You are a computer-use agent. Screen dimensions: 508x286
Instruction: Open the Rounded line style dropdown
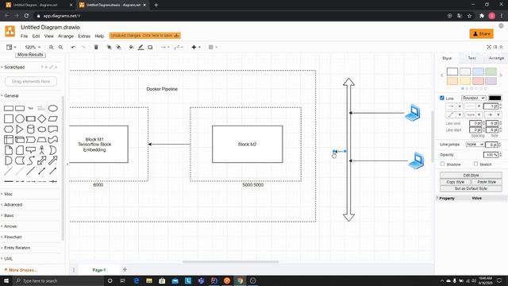click(473, 98)
